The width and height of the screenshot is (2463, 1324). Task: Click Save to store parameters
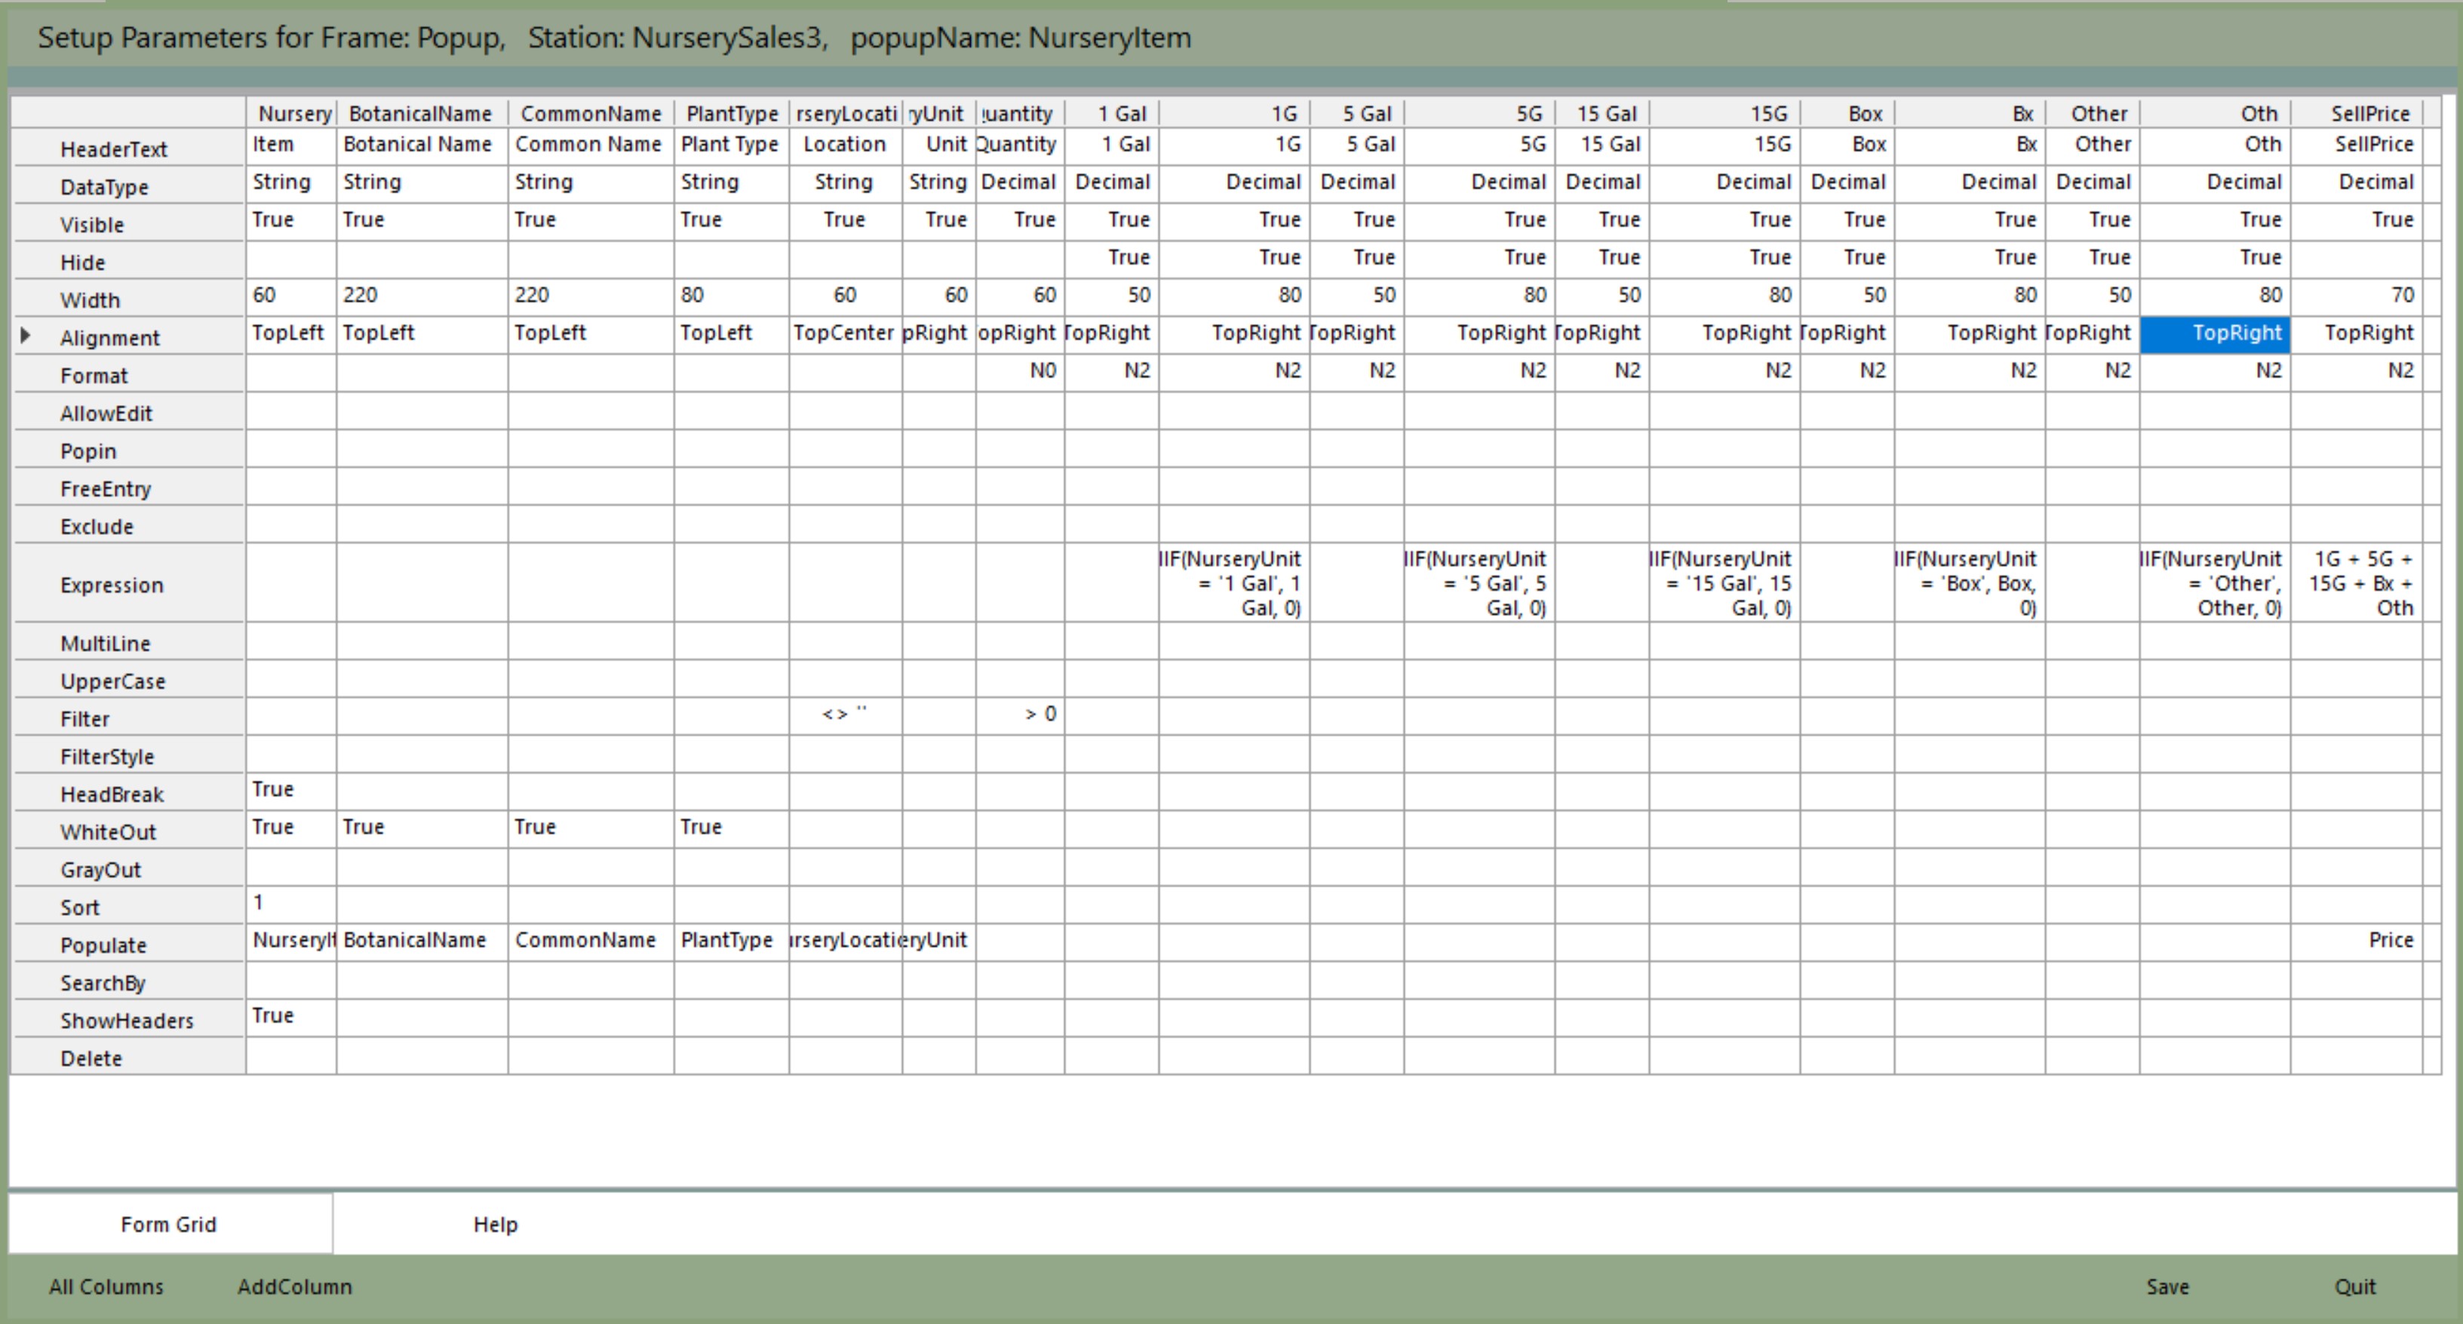tap(2167, 1287)
